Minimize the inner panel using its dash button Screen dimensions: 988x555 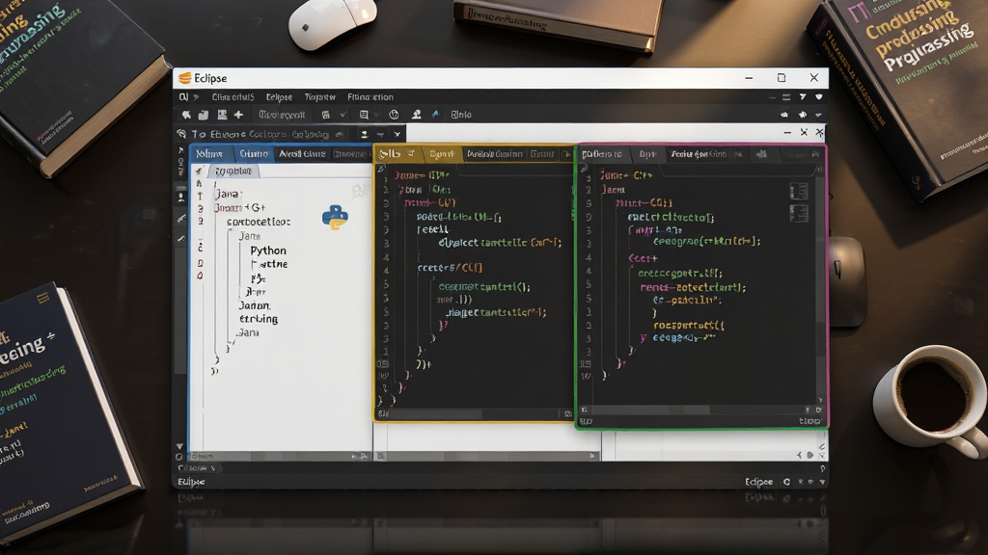coord(787,132)
